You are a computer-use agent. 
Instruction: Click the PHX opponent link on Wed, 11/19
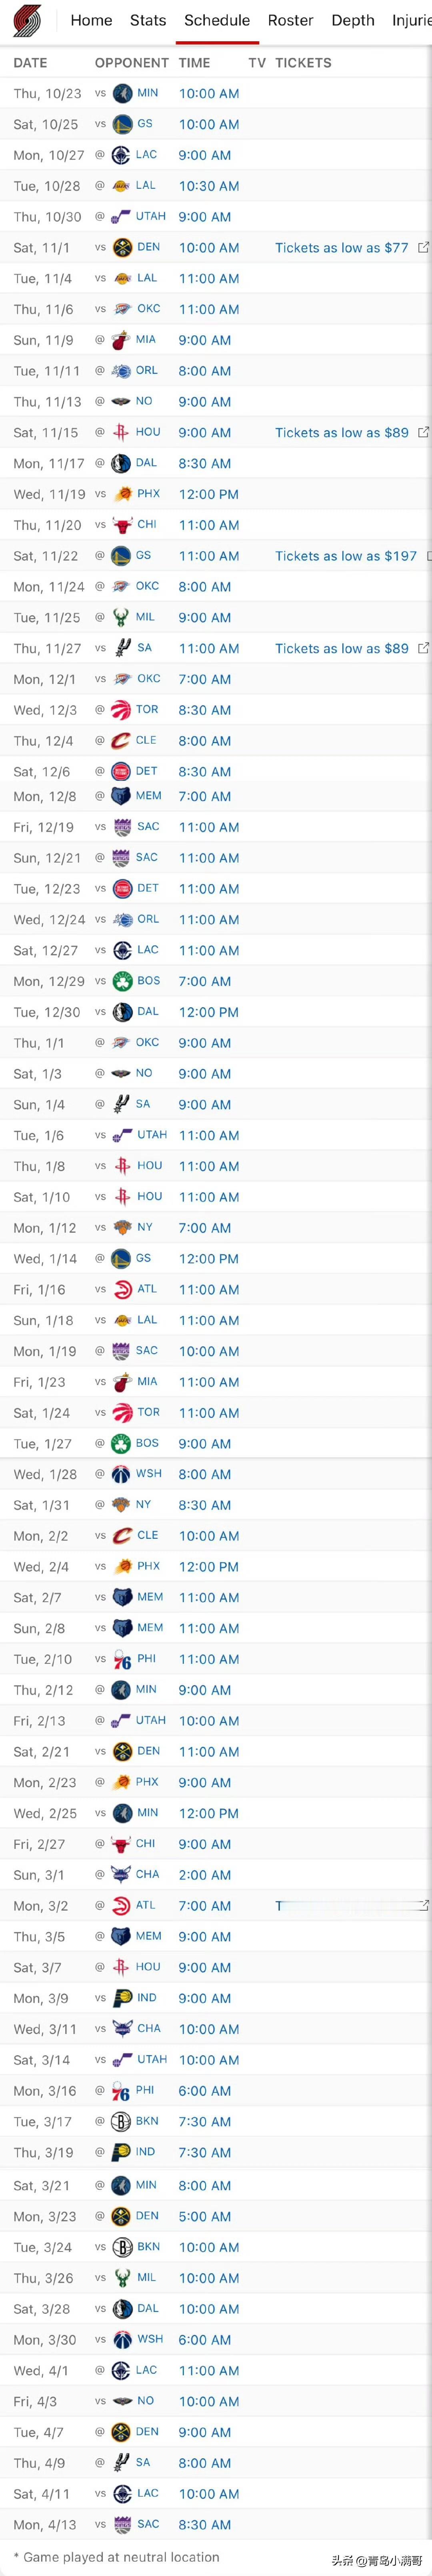point(149,494)
